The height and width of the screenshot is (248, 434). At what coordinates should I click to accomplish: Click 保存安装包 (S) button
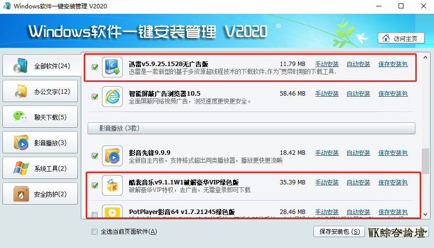(339, 232)
